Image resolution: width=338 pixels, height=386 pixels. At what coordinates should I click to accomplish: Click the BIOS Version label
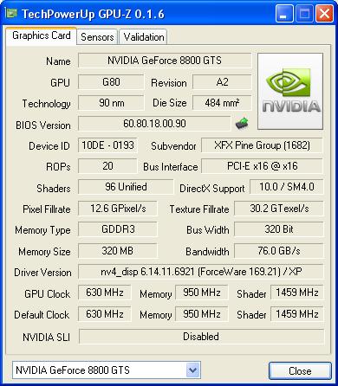(43, 125)
